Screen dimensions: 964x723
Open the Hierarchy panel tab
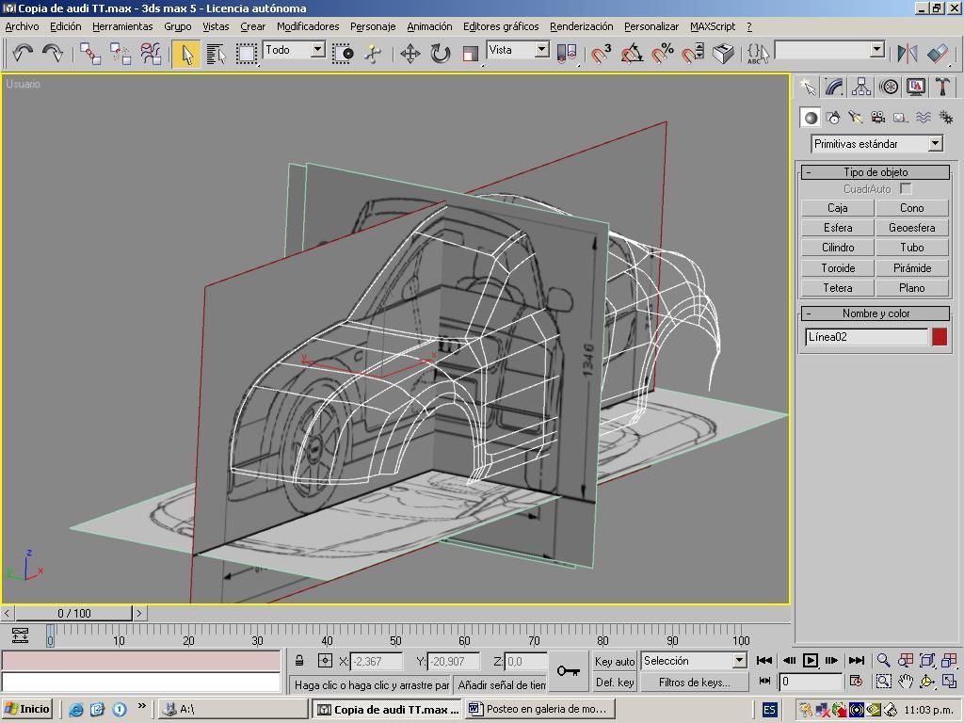tap(861, 87)
